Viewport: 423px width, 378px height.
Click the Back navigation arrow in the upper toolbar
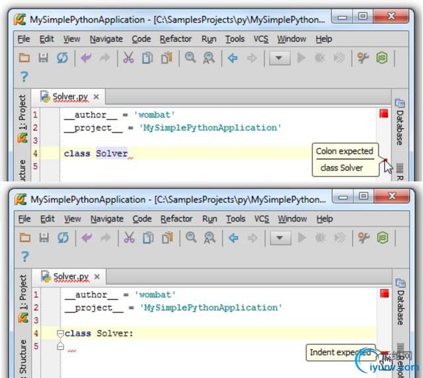click(233, 57)
